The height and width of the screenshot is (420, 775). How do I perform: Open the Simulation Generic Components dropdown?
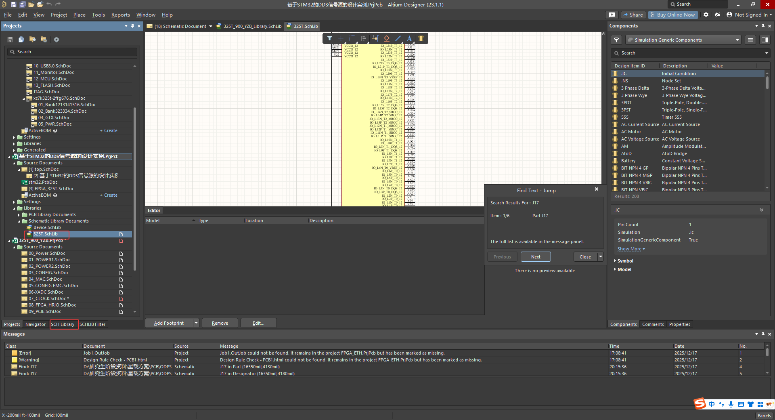(x=737, y=40)
